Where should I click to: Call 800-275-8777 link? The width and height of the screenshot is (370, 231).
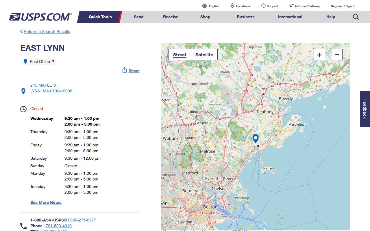(x=83, y=220)
